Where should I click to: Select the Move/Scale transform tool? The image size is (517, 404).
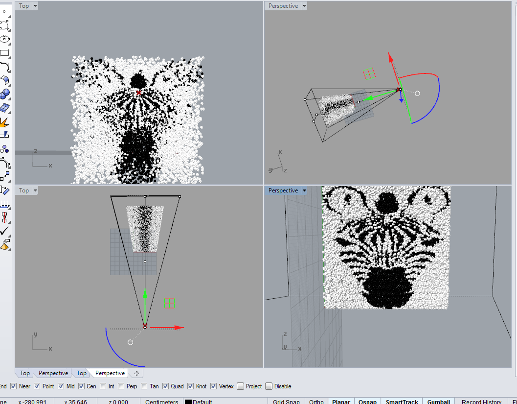4,176
